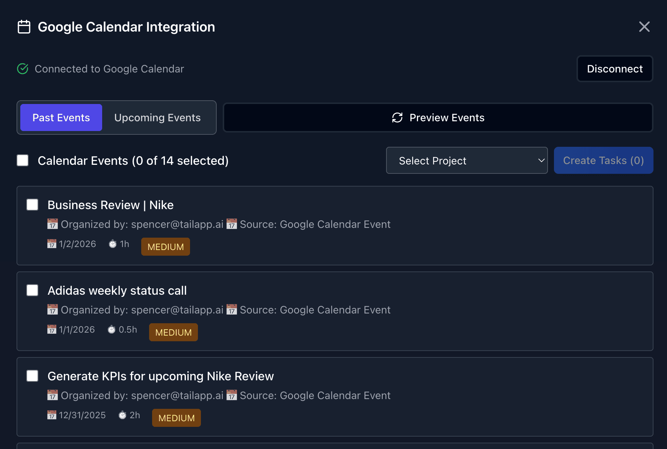Viewport: 667px width, 449px height.
Task: Click the refresh icon inside Preview Events
Action: click(x=397, y=118)
